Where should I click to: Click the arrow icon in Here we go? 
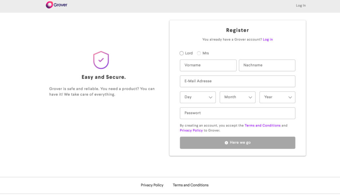point(226,143)
